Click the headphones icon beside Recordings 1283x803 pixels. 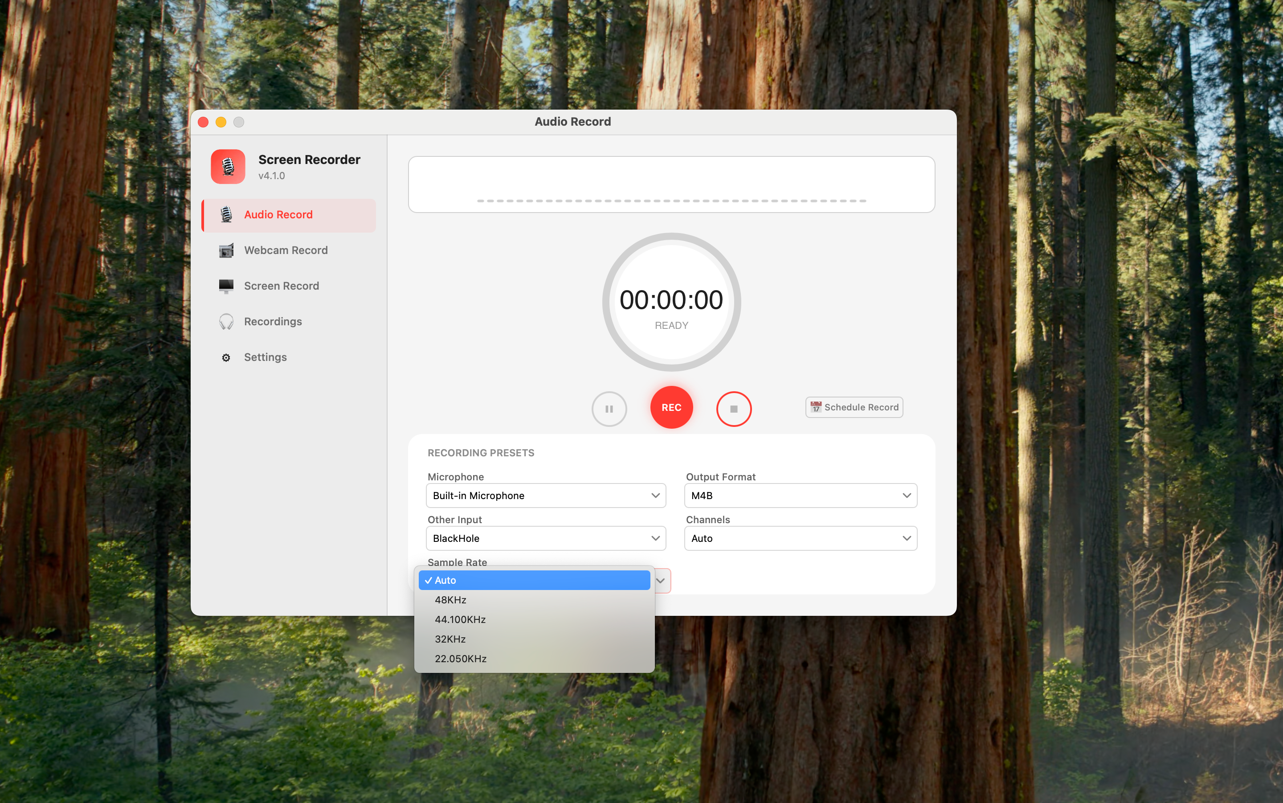(x=226, y=321)
